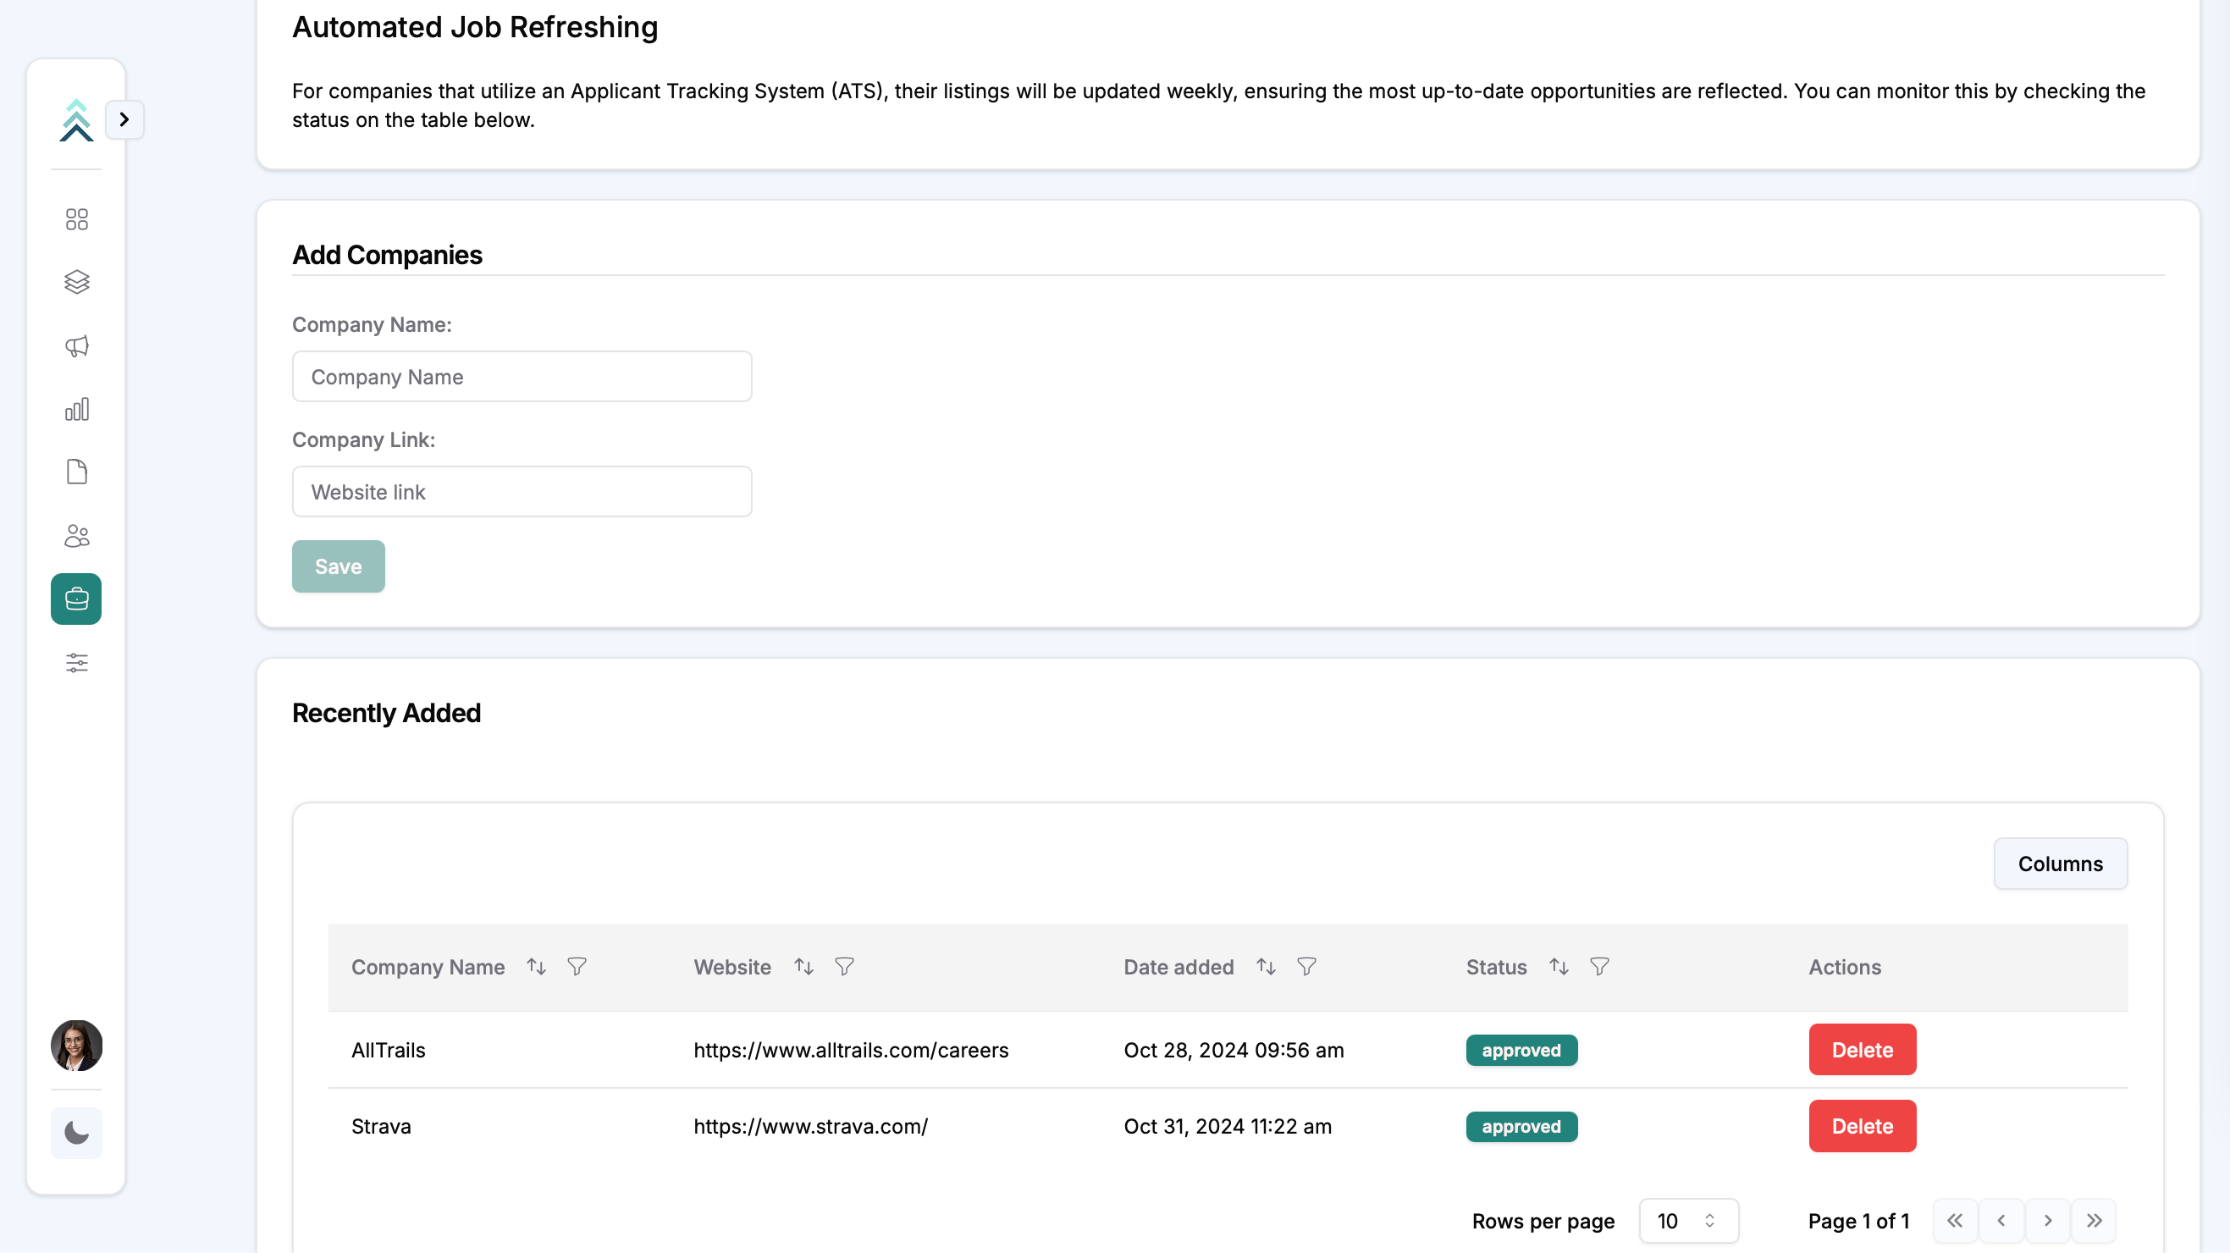This screenshot has height=1253, width=2230.
Task: Filter the Website column
Action: click(x=844, y=966)
